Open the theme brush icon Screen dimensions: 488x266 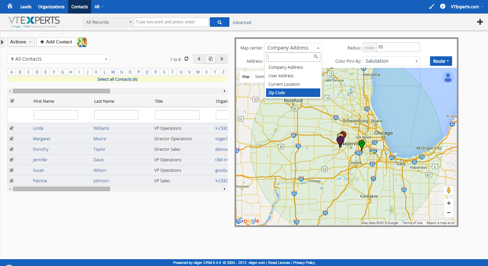432,6
